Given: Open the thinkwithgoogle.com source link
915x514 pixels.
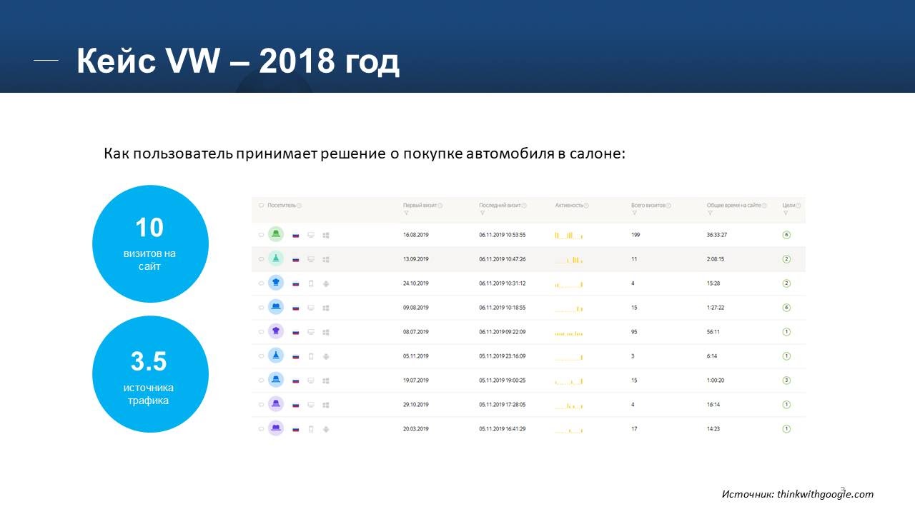Looking at the screenshot, I should [x=825, y=494].
